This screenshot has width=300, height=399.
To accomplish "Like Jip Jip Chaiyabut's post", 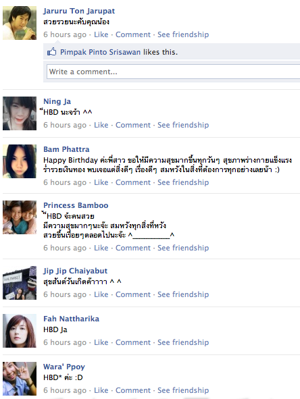I will (x=101, y=294).
